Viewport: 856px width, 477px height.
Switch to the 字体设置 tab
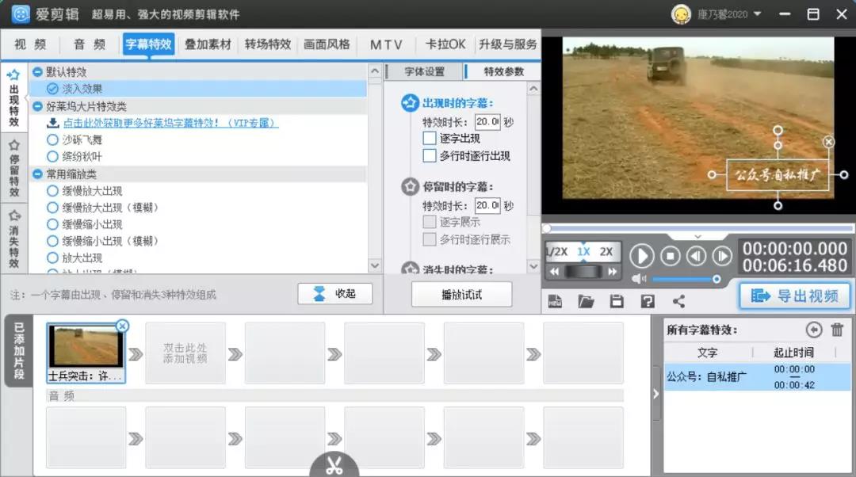pyautogui.click(x=426, y=71)
